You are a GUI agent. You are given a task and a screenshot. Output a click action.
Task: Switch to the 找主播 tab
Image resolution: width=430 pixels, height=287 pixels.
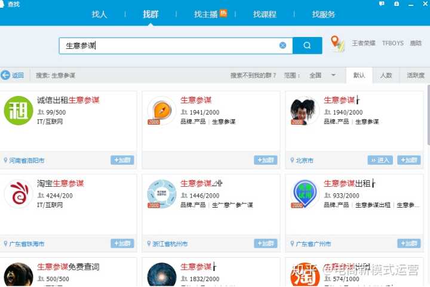click(x=205, y=14)
